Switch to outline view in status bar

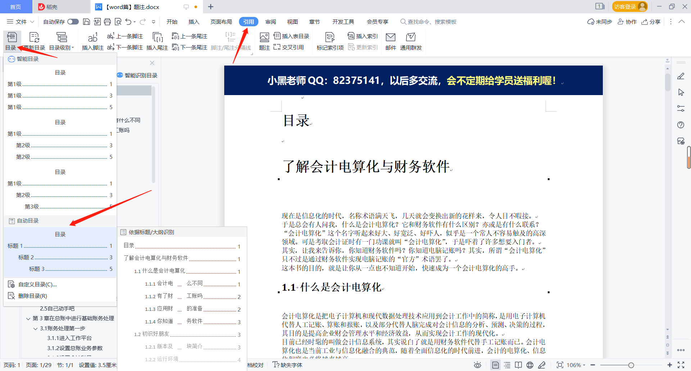[507, 365]
